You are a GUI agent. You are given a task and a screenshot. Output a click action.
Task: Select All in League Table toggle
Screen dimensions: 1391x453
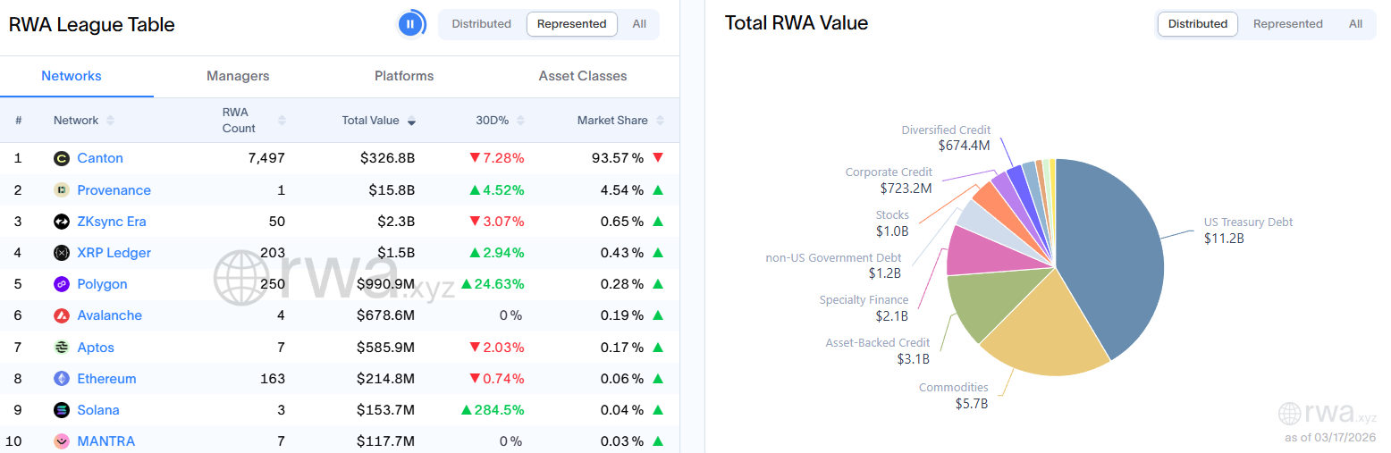[639, 24]
